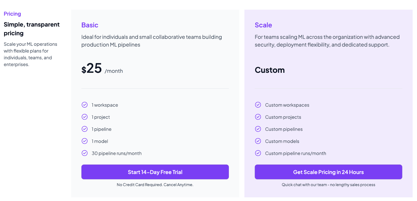Click the checkmark icon beside Custom projects

click(258, 117)
